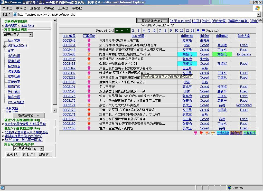The image size is (263, 191).
Task: Open the 文件(F) menu
Action: point(7,8)
